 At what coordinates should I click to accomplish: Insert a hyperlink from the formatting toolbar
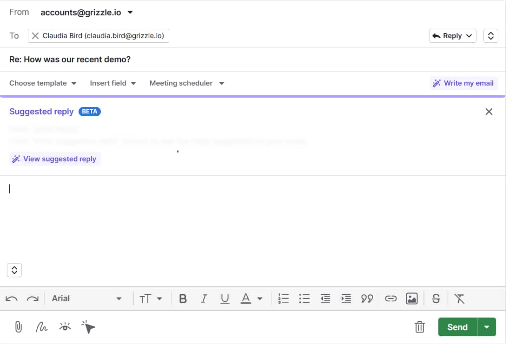(391, 299)
